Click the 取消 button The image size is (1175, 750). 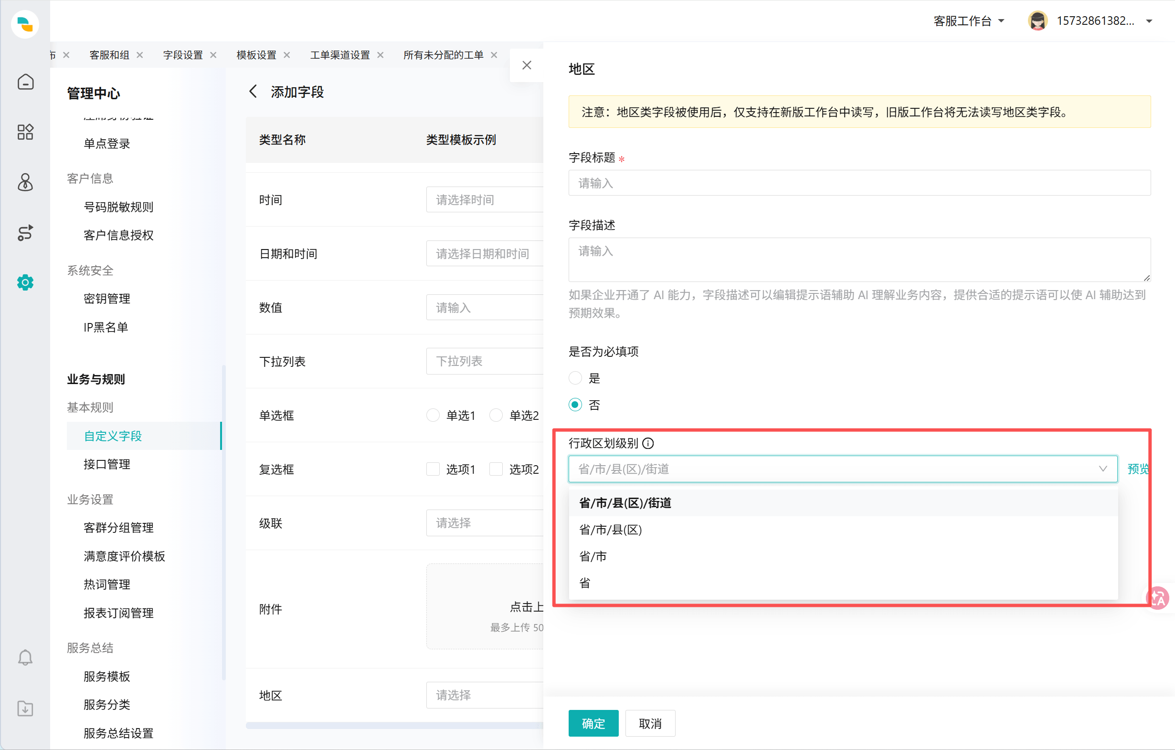pos(650,723)
